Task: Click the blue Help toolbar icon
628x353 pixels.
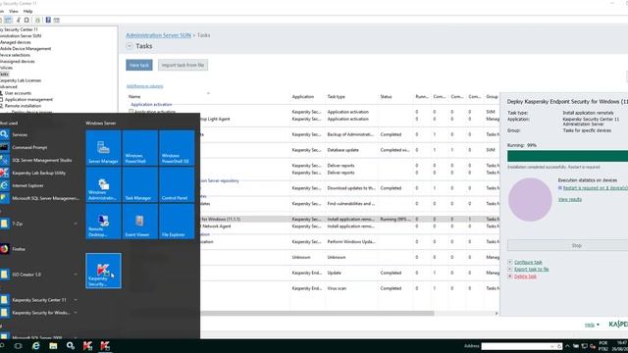Action: 48,20
